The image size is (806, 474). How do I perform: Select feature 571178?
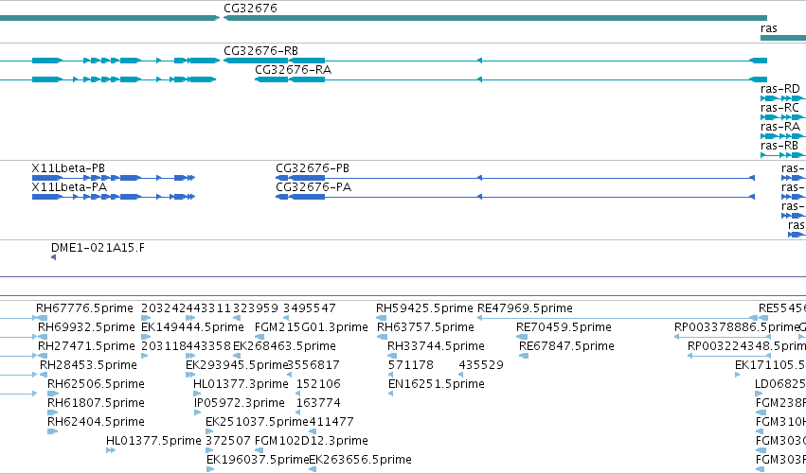coord(410,365)
